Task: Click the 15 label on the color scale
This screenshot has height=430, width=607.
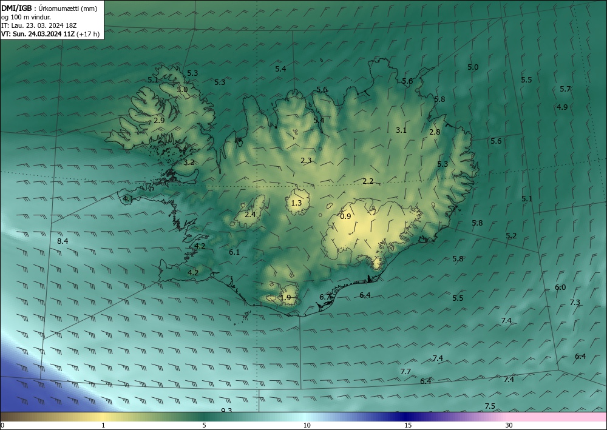Action: tap(408, 425)
